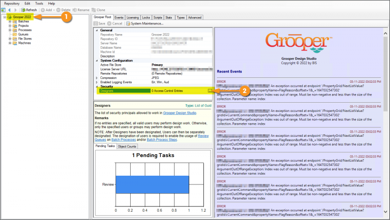Expand the Projects node
The height and width of the screenshot is (220, 390).
click(x=10, y=26)
